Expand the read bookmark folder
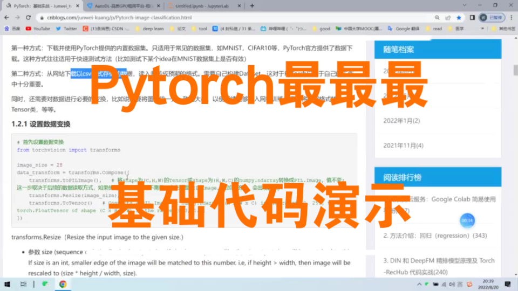 [434, 29]
